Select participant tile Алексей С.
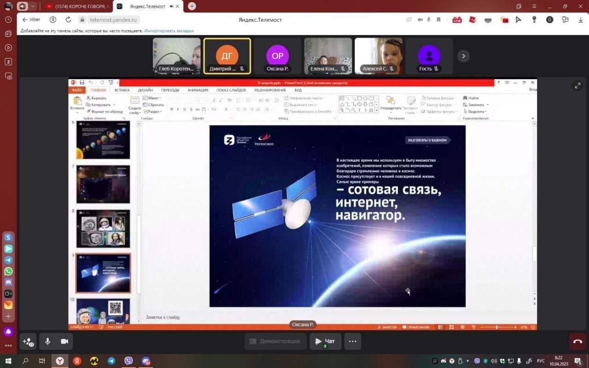 click(x=379, y=56)
